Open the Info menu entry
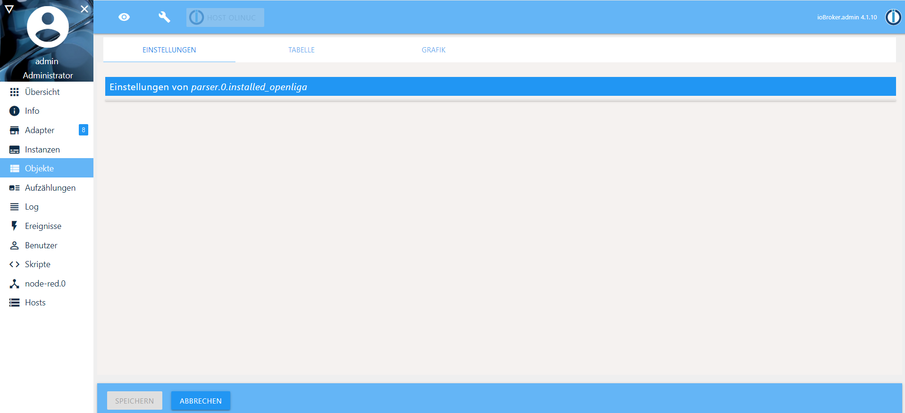 (47, 111)
